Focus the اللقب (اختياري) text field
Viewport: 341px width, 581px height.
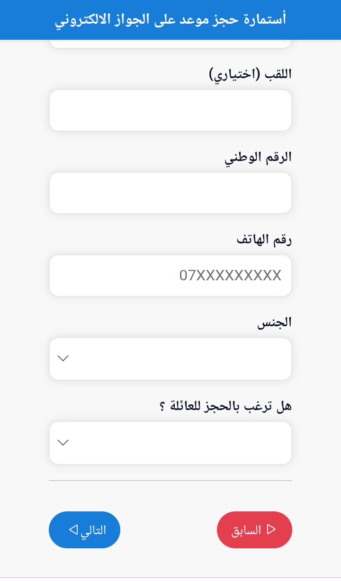tap(170, 110)
